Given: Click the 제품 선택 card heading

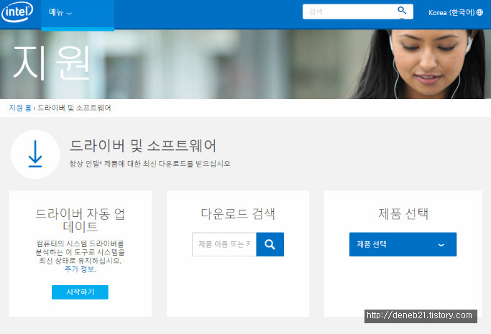Looking at the screenshot, I should pyautogui.click(x=403, y=214).
